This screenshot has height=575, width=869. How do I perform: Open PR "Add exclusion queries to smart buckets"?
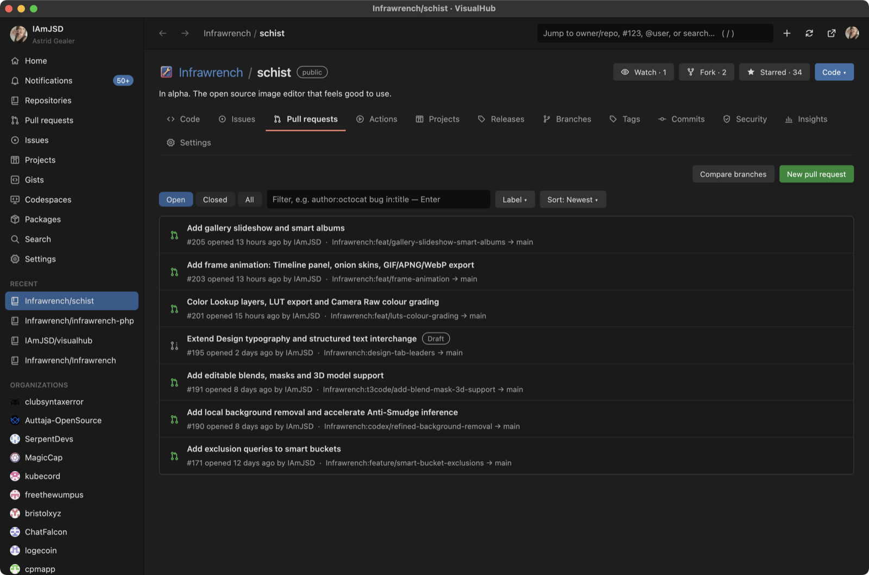click(x=264, y=449)
